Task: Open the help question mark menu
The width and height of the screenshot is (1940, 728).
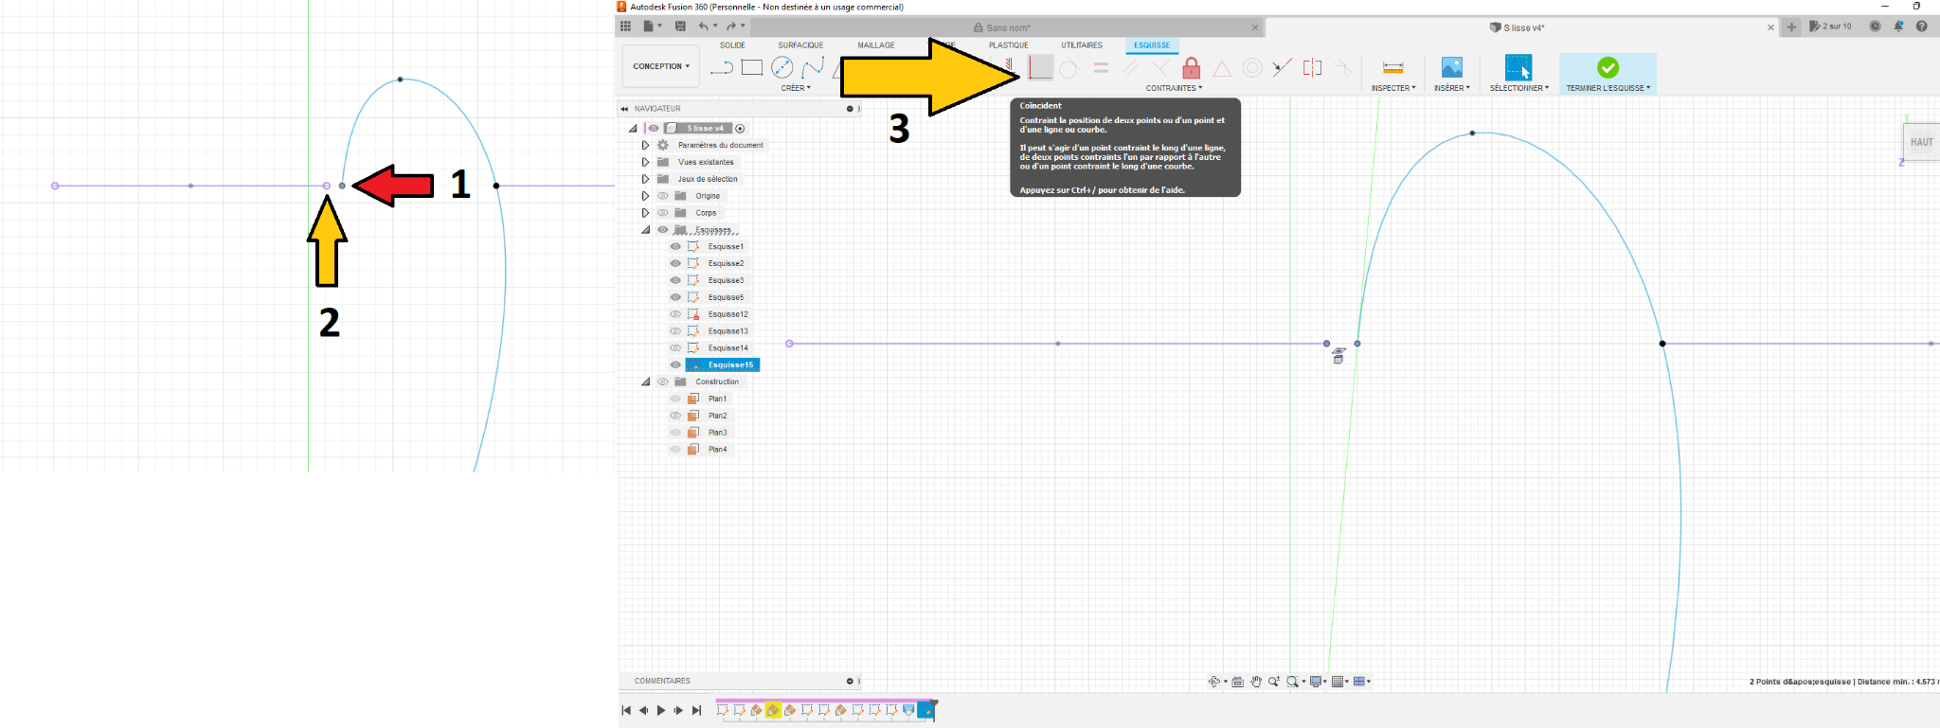Action: click(1922, 27)
